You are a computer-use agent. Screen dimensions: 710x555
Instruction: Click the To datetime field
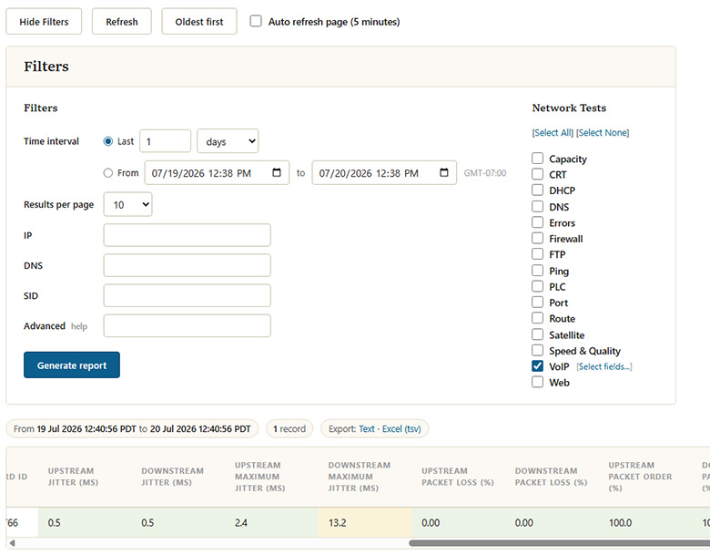pos(384,173)
